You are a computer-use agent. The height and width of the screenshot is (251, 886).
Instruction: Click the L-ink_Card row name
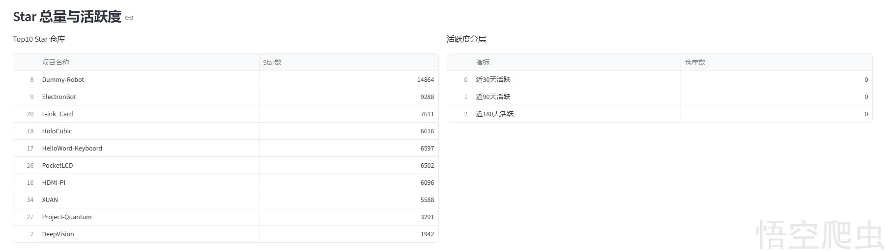57,114
